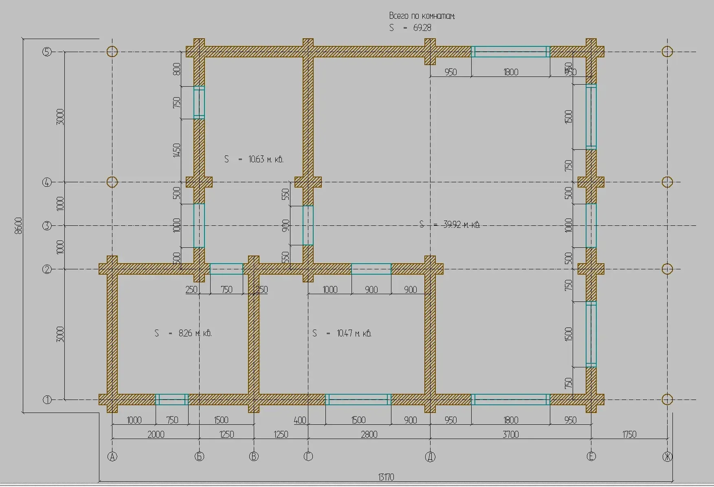Click the "1750" axis spacing dimension
714x487 pixels.
629,435
